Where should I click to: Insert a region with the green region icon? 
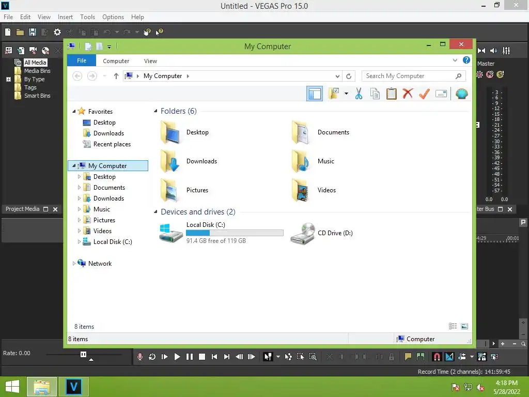click(x=421, y=357)
